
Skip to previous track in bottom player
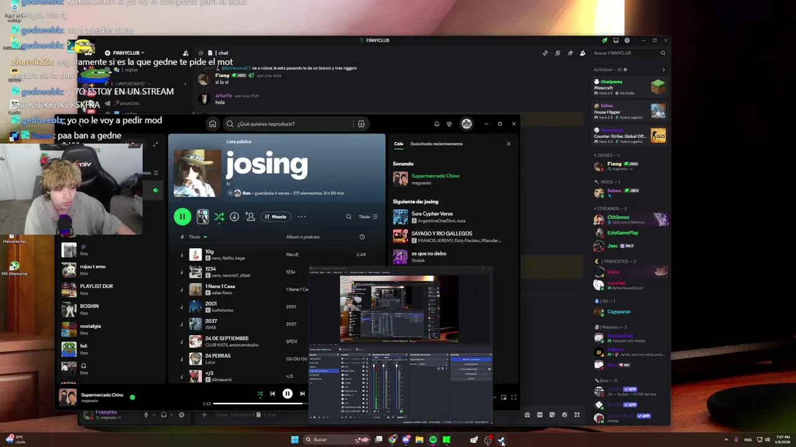[x=272, y=394]
